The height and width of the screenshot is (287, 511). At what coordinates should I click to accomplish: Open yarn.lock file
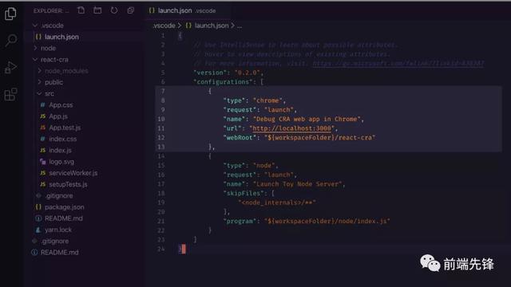[58, 230]
